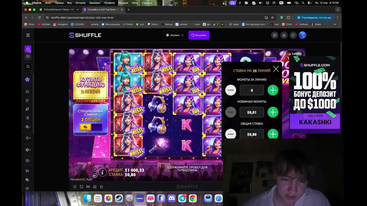The image size is (367, 206).
Task: Open the chat bubble icon in header
Action: click(x=293, y=35)
